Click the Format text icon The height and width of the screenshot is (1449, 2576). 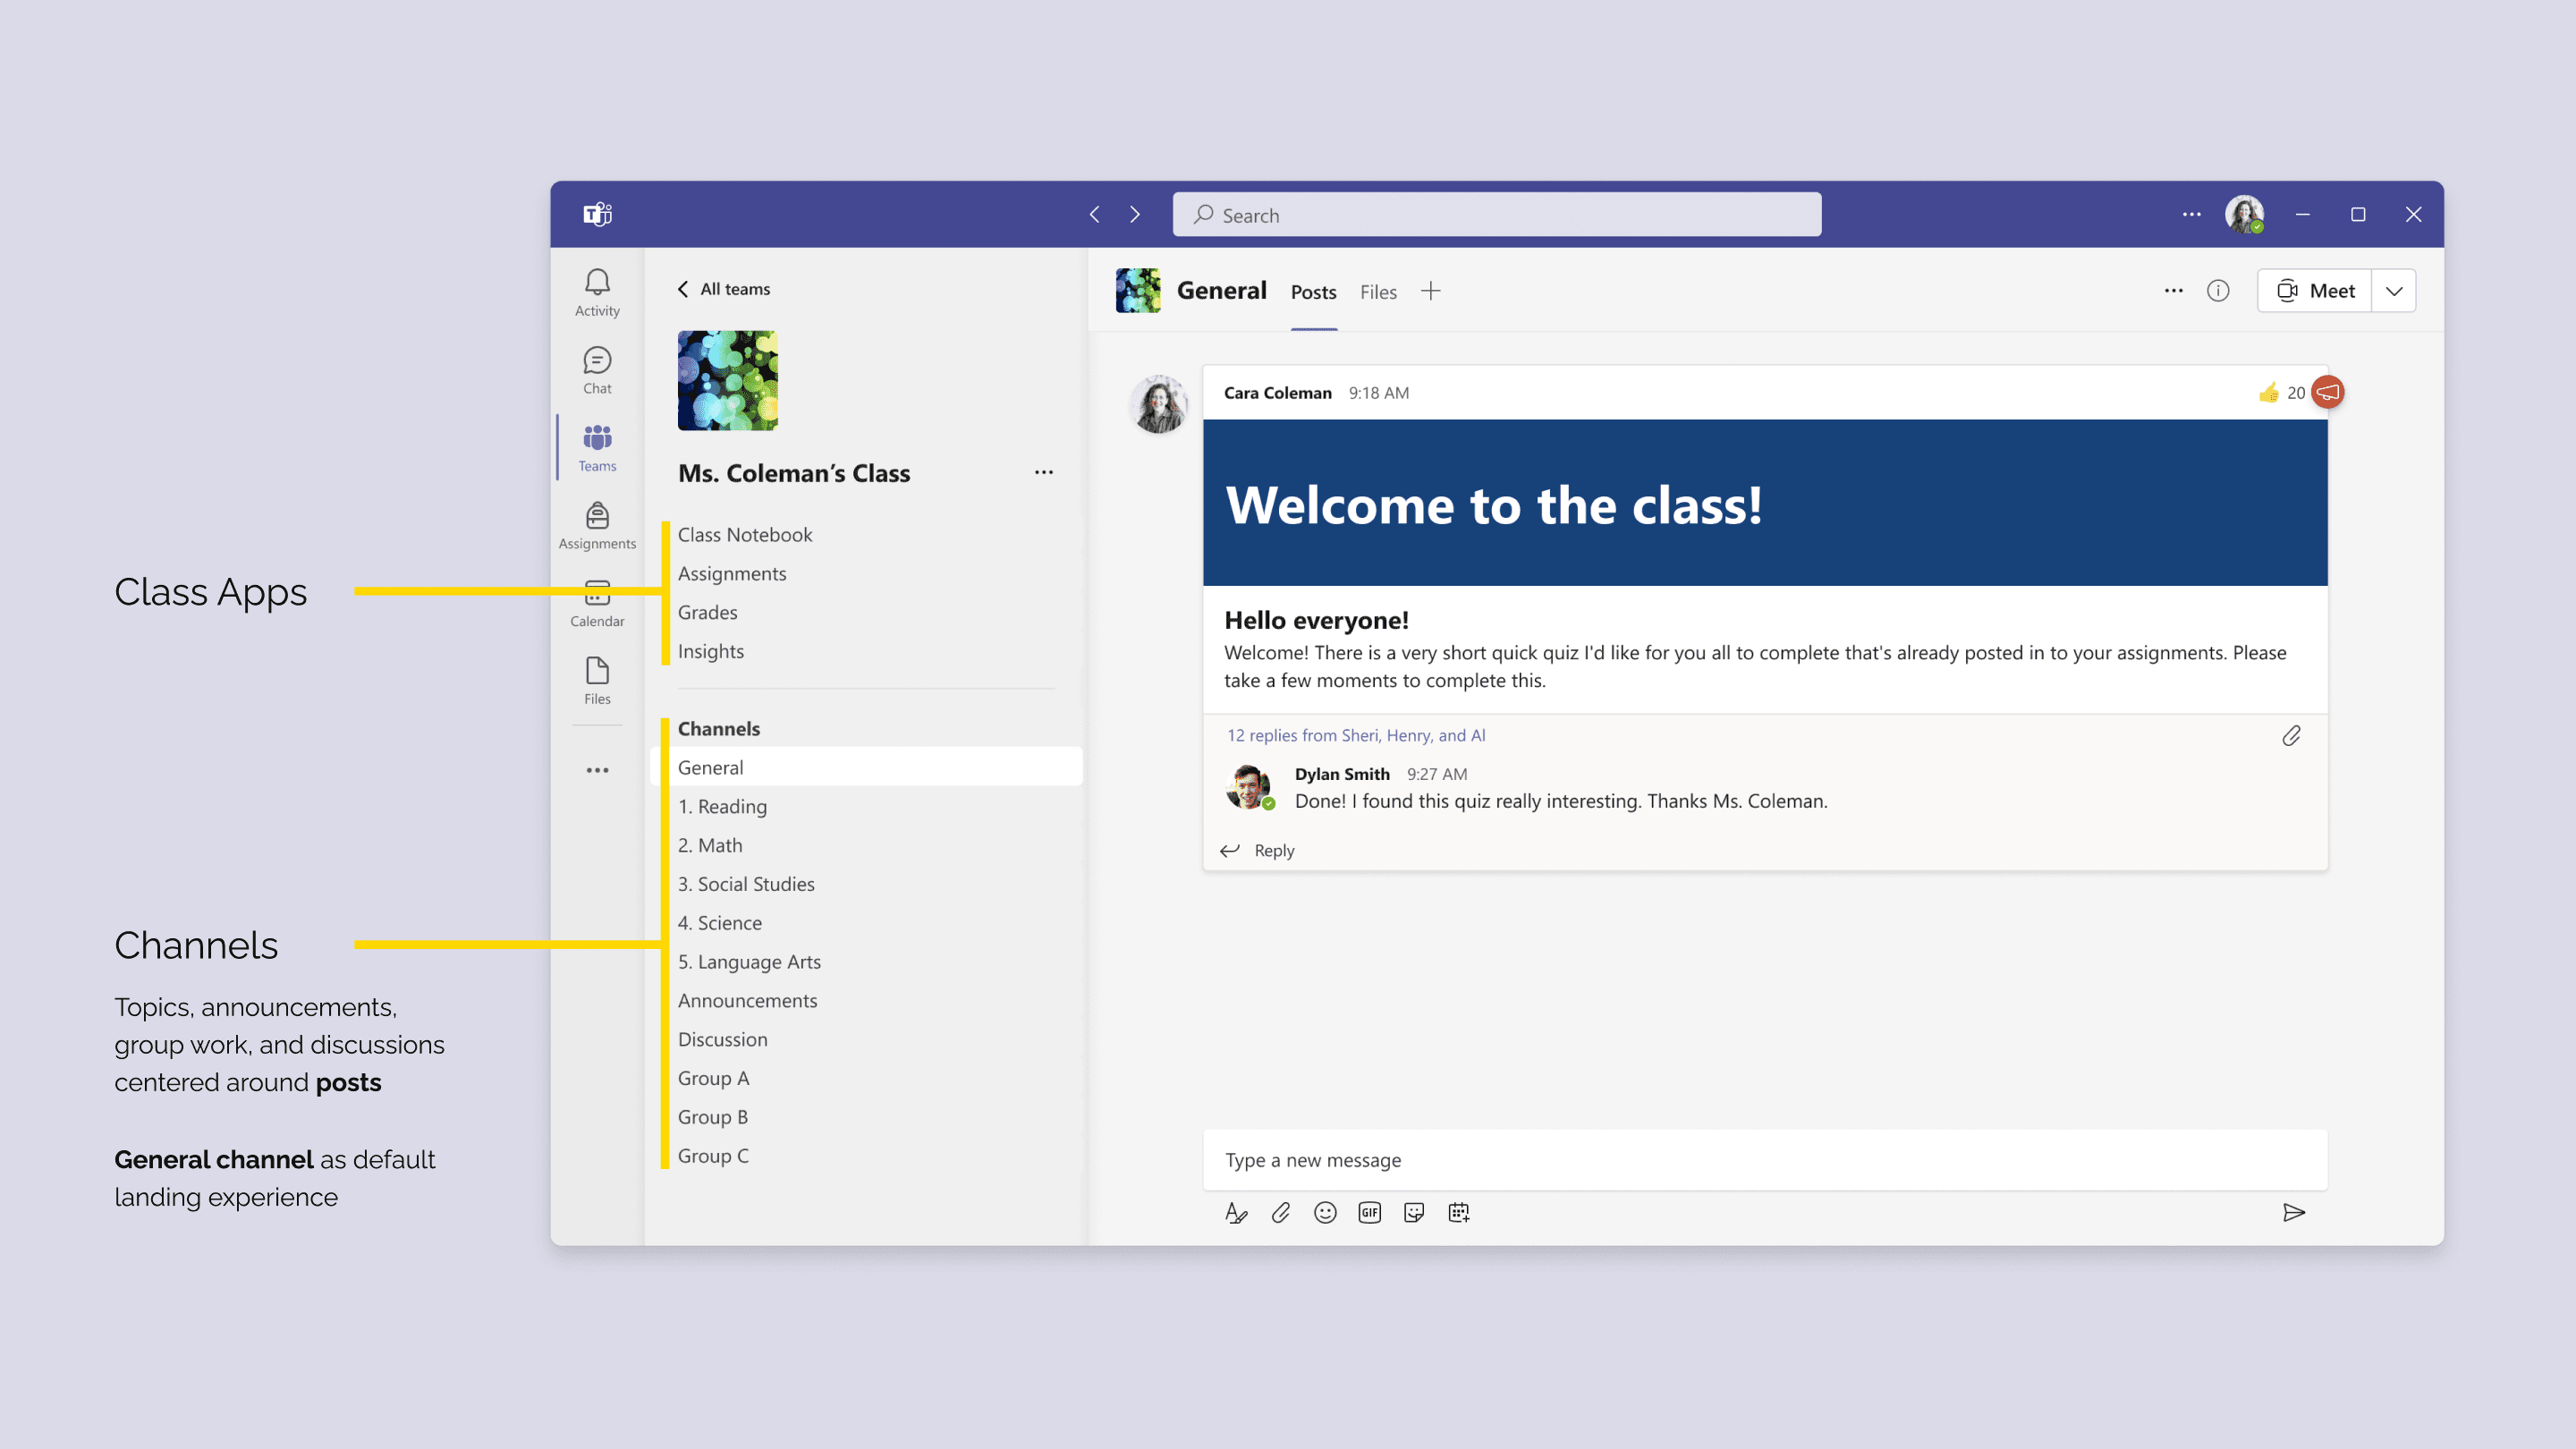tap(1236, 1213)
